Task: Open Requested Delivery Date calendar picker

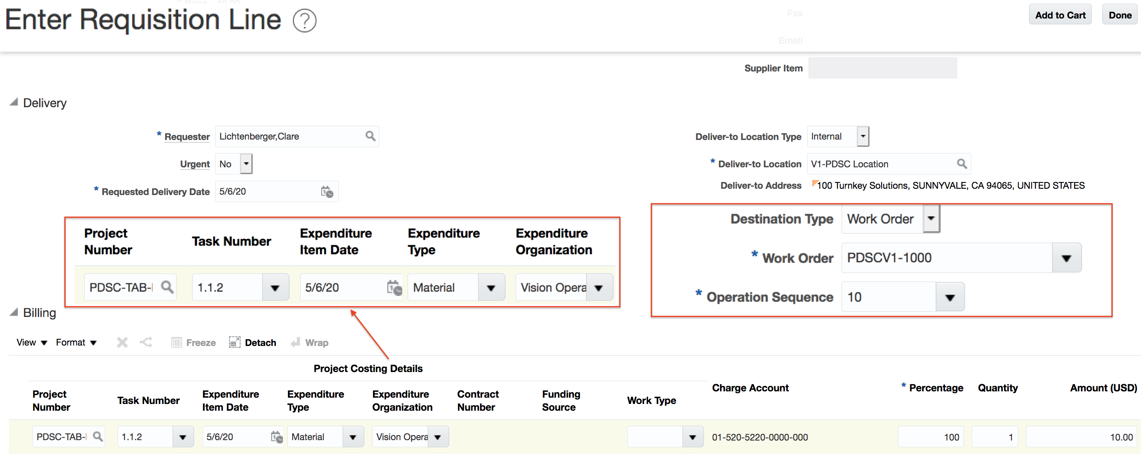Action: click(327, 191)
